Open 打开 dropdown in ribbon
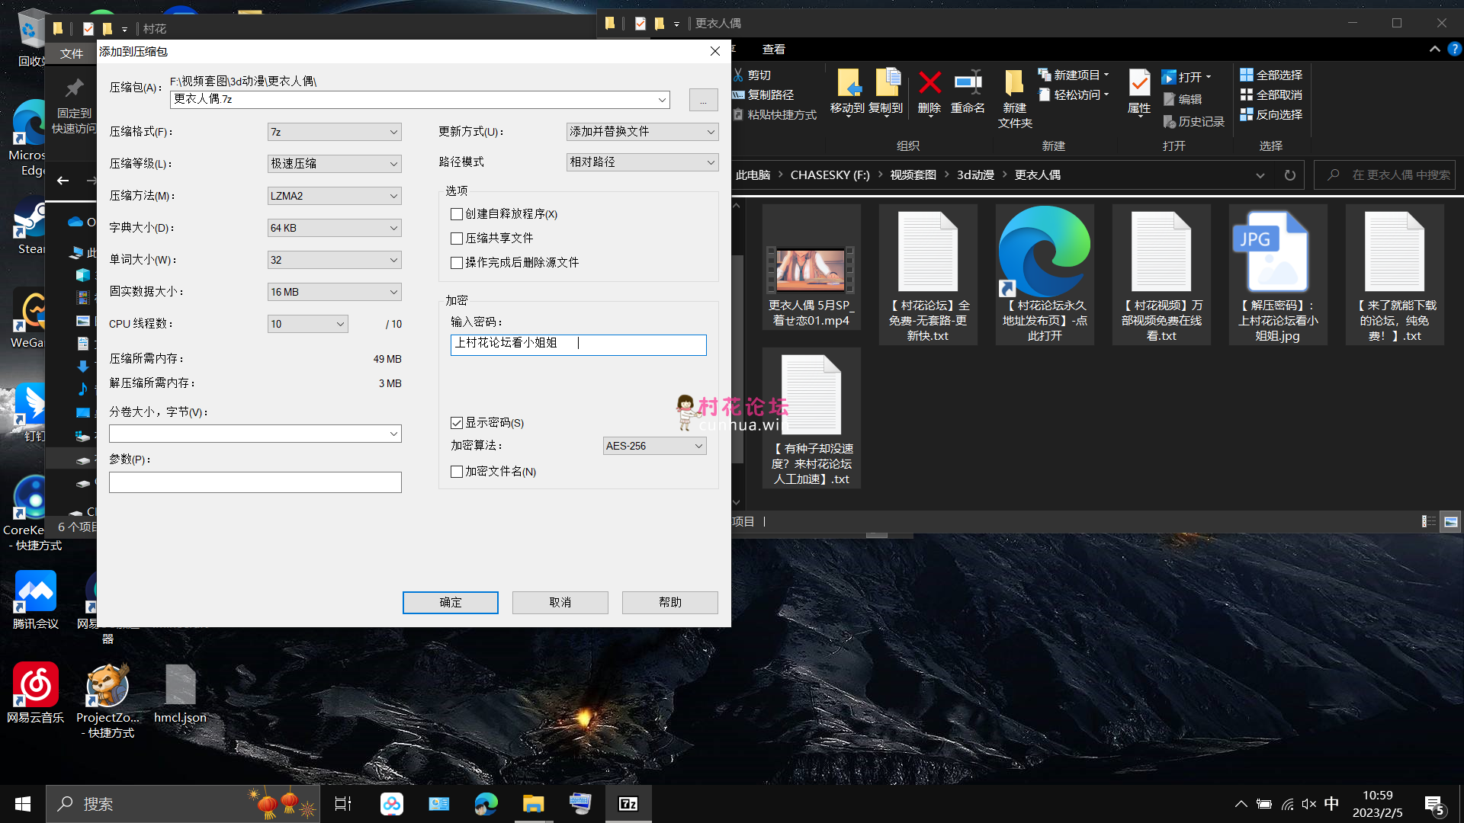This screenshot has width=1464, height=823. coord(1186,77)
